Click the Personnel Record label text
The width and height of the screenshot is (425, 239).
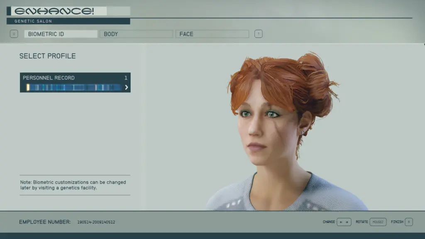point(49,78)
